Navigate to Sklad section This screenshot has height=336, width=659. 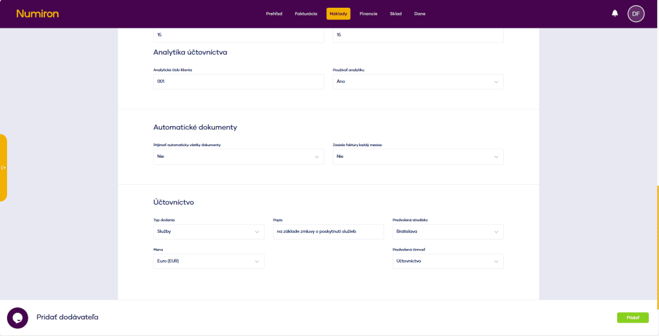tap(395, 14)
